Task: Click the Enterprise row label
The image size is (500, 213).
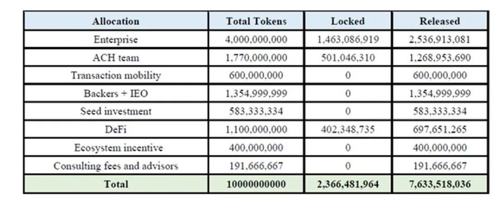Action: click(x=115, y=39)
